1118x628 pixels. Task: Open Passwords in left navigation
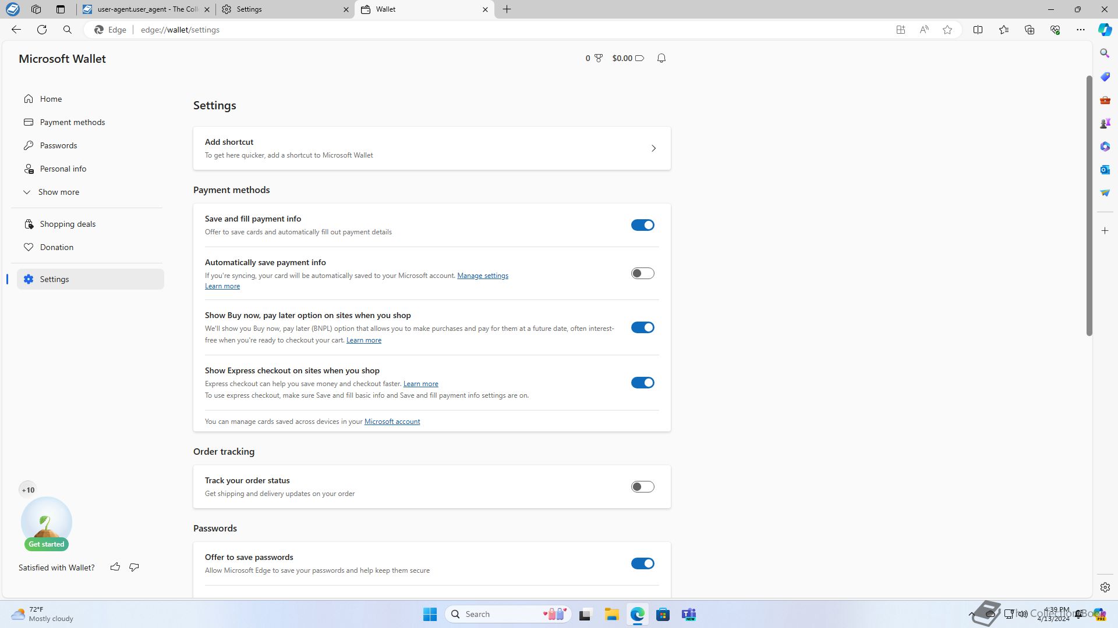click(x=90, y=145)
